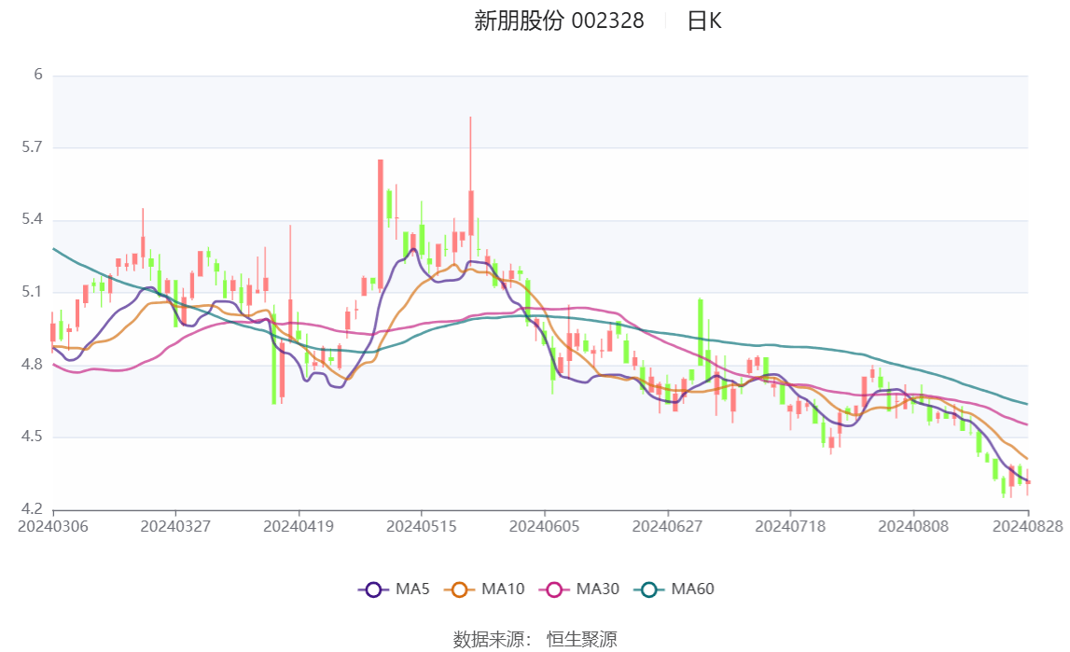Image resolution: width=1070 pixels, height=652 pixels.
Task: Click the teal MA60 legend circle icon
Action: 648,589
